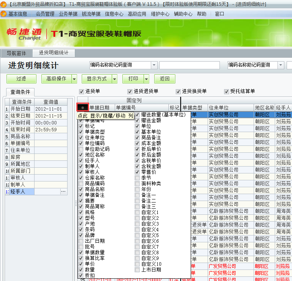
Task: Click the 返回 button
Action: click(165, 79)
